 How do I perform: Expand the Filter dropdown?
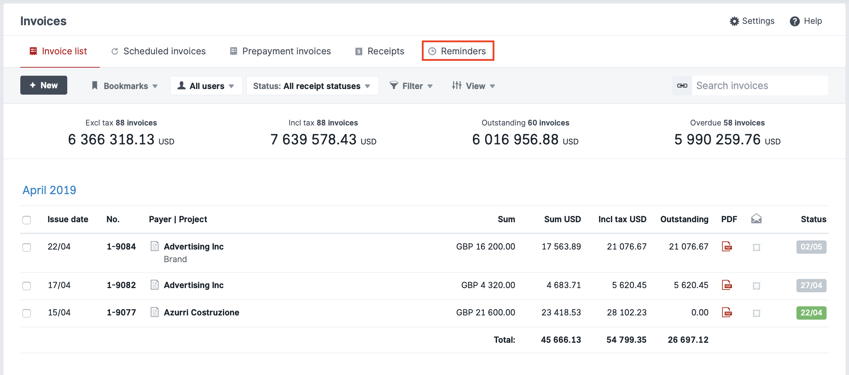(x=411, y=86)
